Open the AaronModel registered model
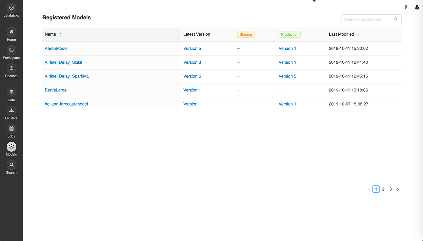 pyautogui.click(x=56, y=48)
